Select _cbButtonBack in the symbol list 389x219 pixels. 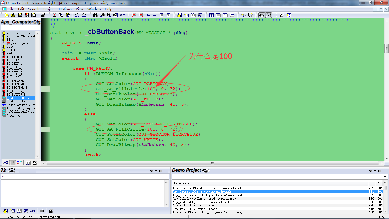click(x=18, y=98)
